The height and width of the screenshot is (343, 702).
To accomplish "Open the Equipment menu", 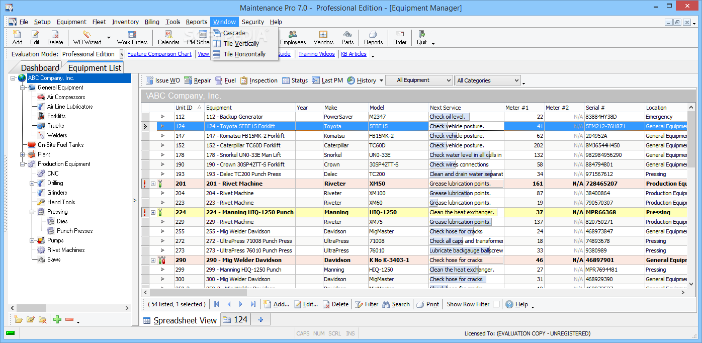I will 71,22.
